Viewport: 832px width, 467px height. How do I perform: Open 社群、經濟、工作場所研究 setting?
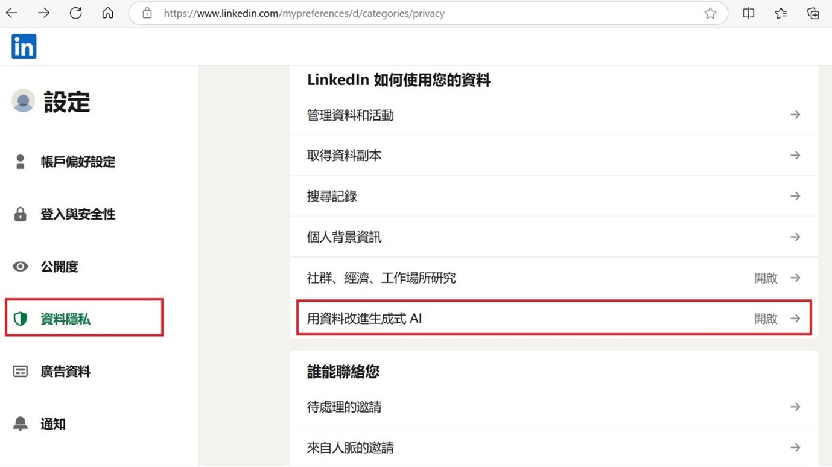click(x=554, y=278)
